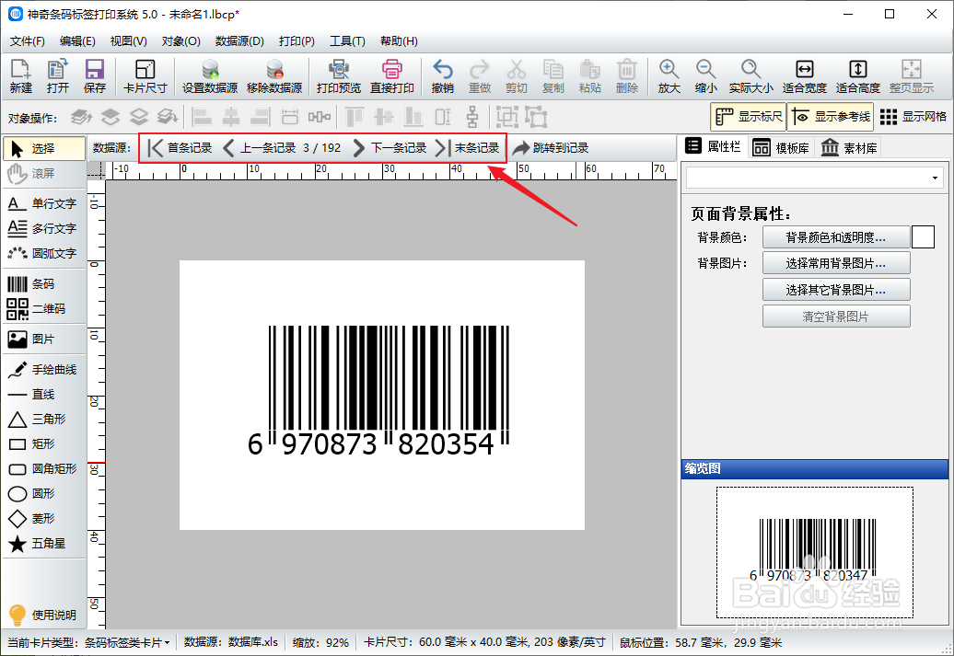Zoom out with 缩小 icon
This screenshot has height=656, width=954.
(x=705, y=76)
